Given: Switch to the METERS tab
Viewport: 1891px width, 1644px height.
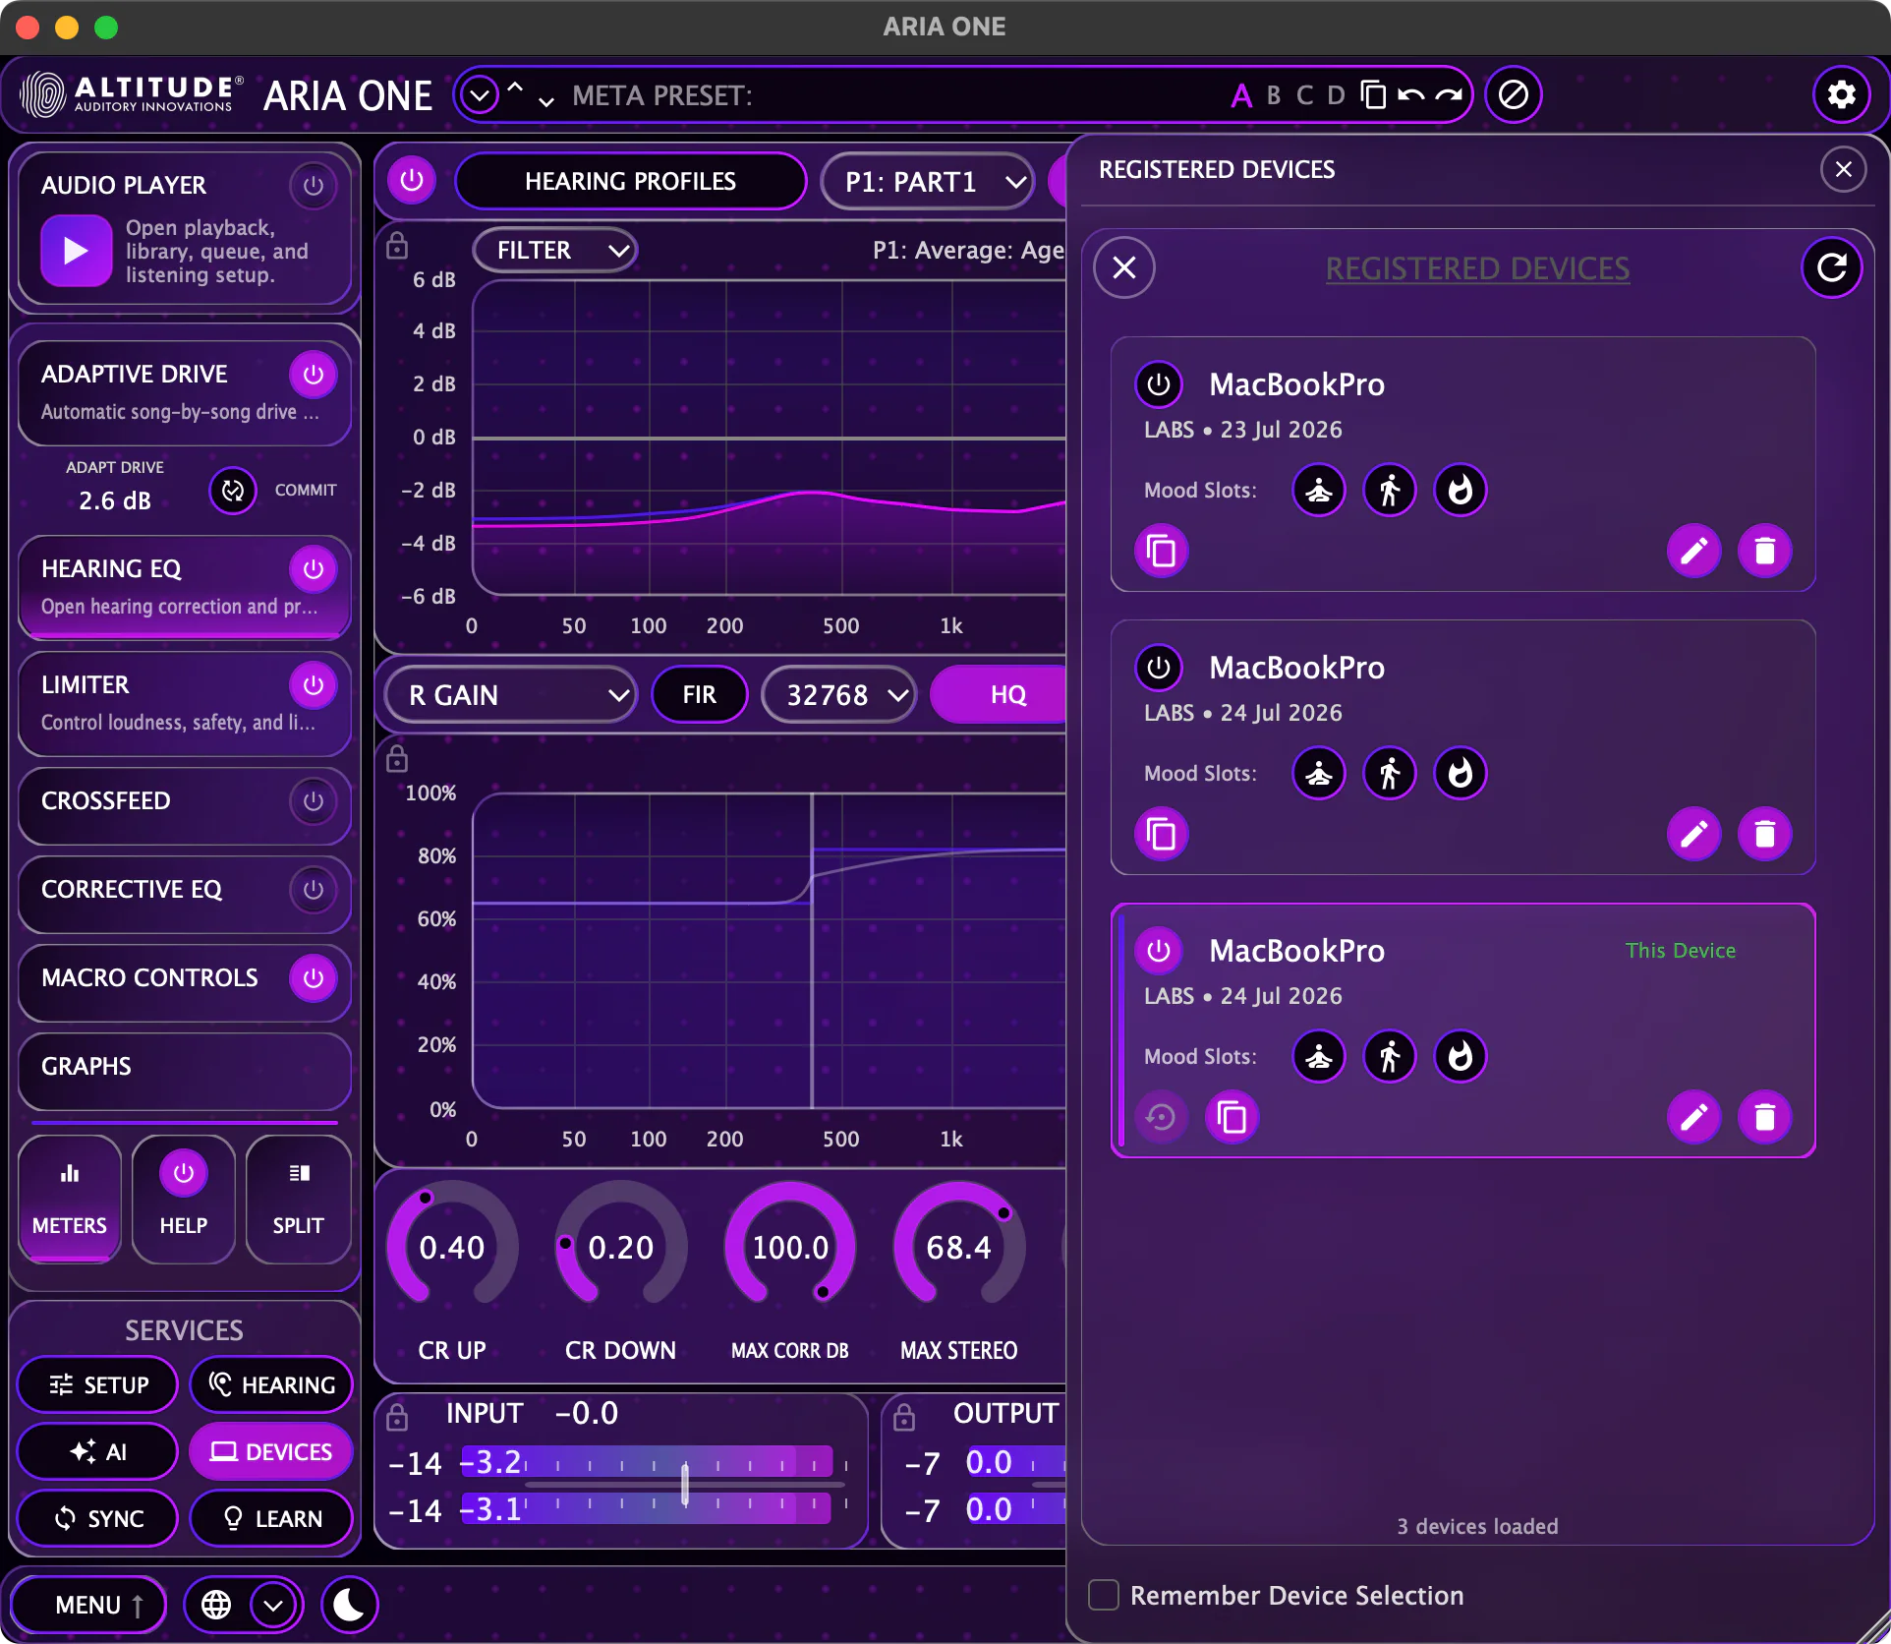Looking at the screenshot, I should [70, 1199].
